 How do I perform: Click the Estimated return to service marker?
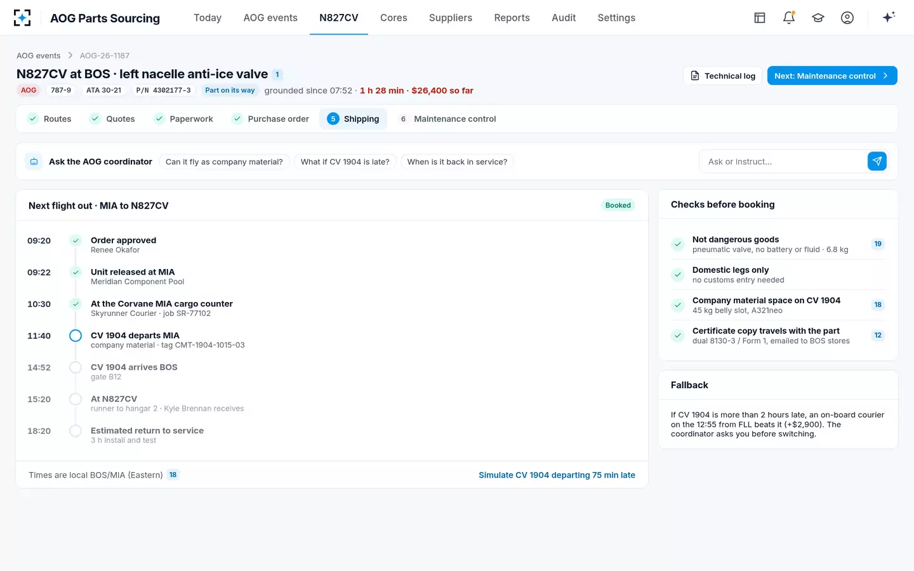click(x=76, y=431)
